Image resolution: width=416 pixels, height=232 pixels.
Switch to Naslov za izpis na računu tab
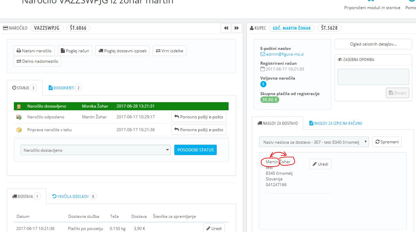(336, 123)
